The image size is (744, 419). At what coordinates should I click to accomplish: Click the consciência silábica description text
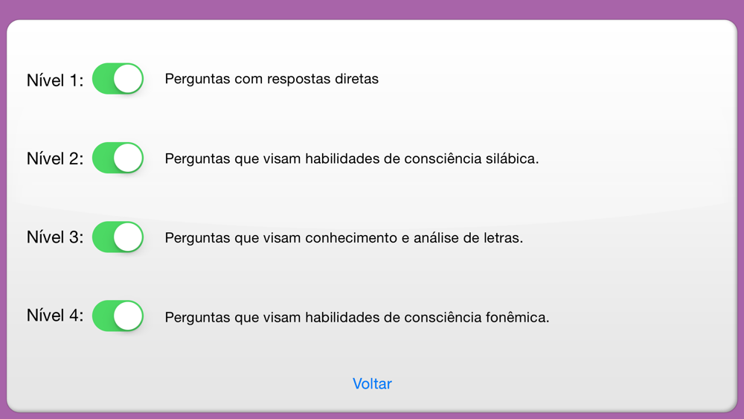pos(352,159)
